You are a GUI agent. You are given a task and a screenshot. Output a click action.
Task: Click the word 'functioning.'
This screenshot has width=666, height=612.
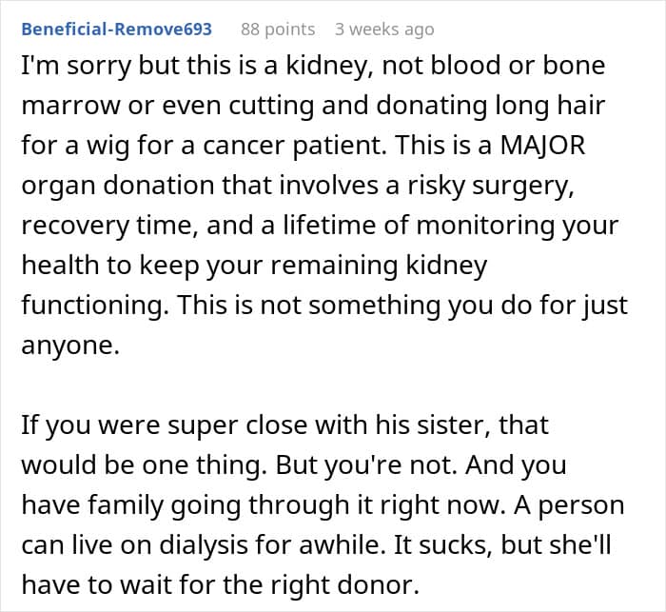[x=95, y=306]
